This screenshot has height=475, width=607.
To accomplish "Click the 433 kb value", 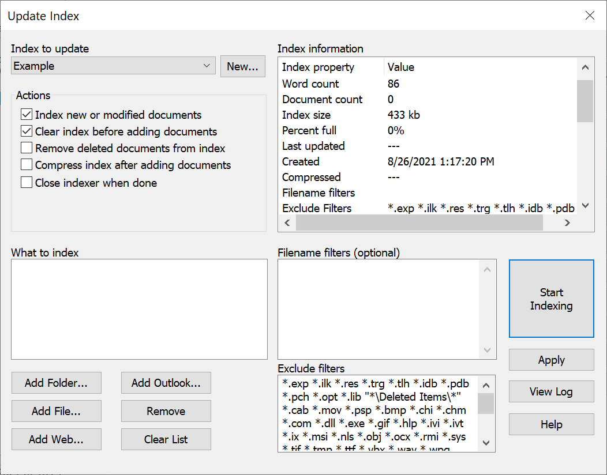I will click(x=403, y=115).
